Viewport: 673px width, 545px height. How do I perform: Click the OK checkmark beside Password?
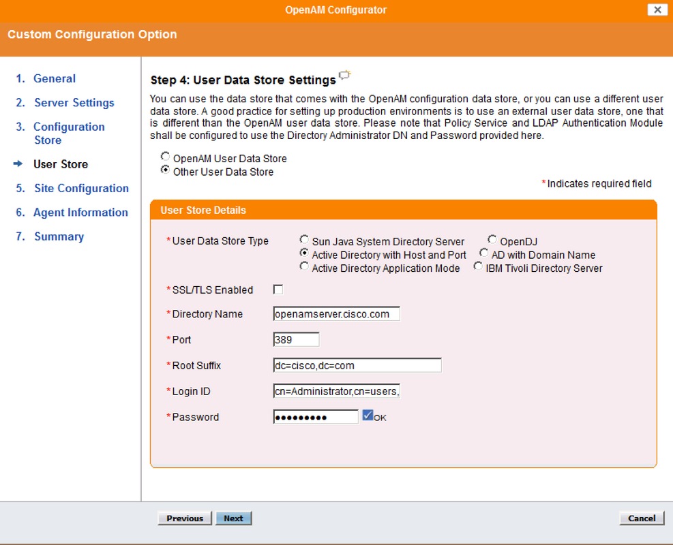pos(367,416)
